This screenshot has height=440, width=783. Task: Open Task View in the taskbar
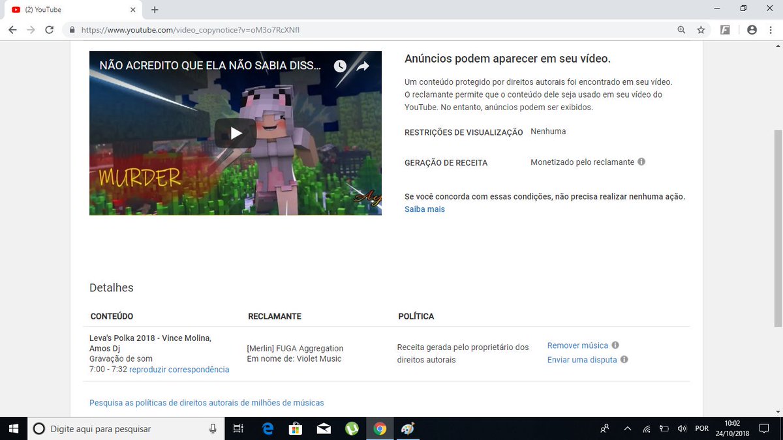[x=238, y=428]
